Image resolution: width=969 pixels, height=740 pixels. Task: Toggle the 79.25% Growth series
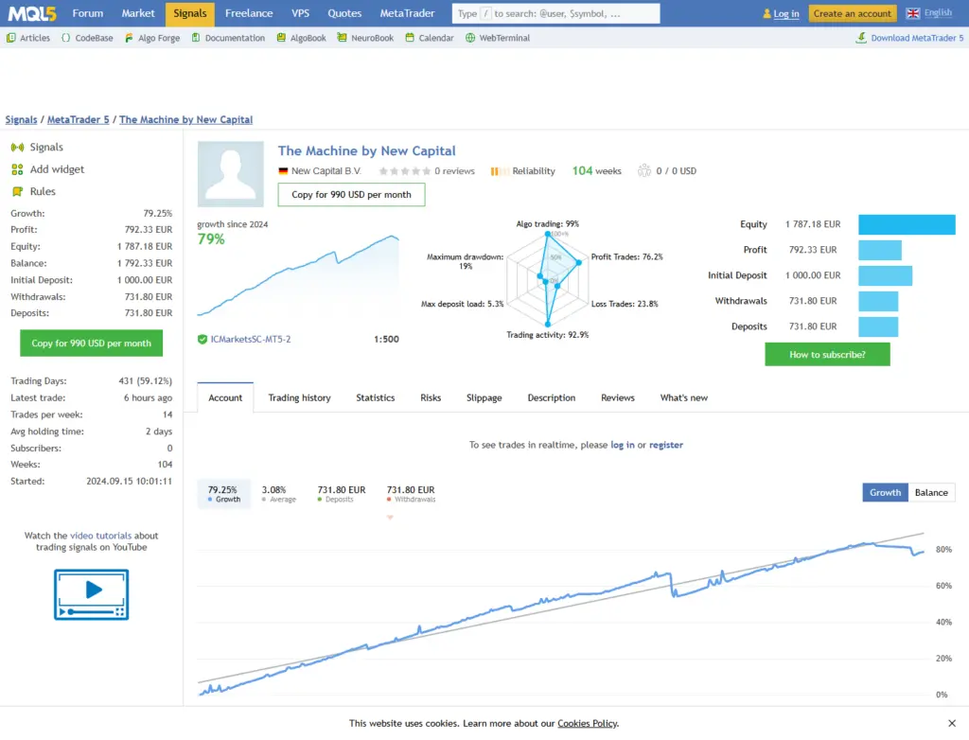[223, 494]
